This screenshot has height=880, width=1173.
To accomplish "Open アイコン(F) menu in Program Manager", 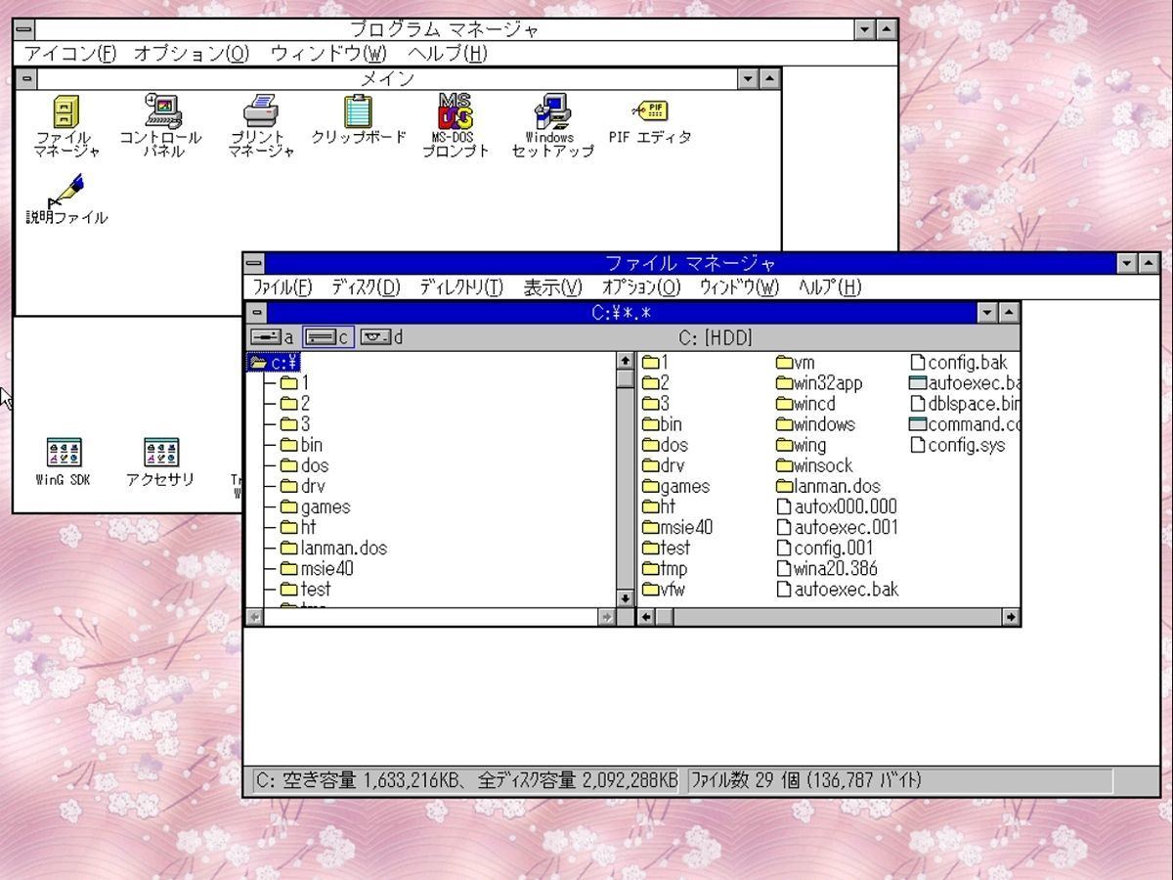I will click(x=69, y=54).
